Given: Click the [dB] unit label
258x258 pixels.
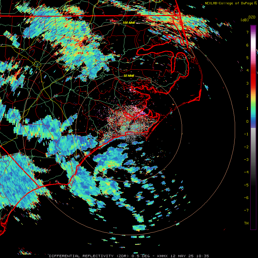Looking at the screenshot, I should tap(245, 20).
